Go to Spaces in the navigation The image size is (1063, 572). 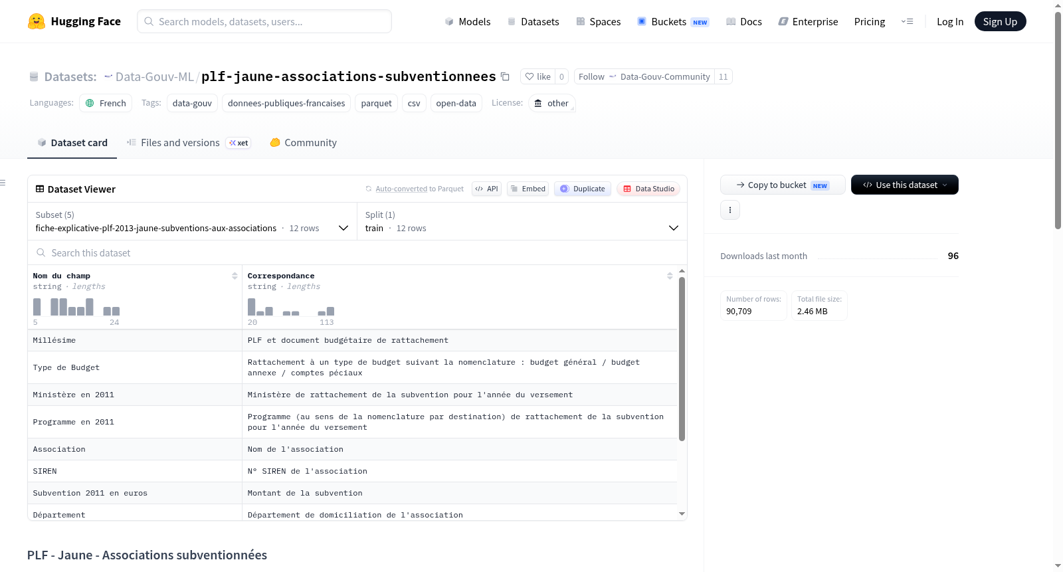tap(598, 21)
